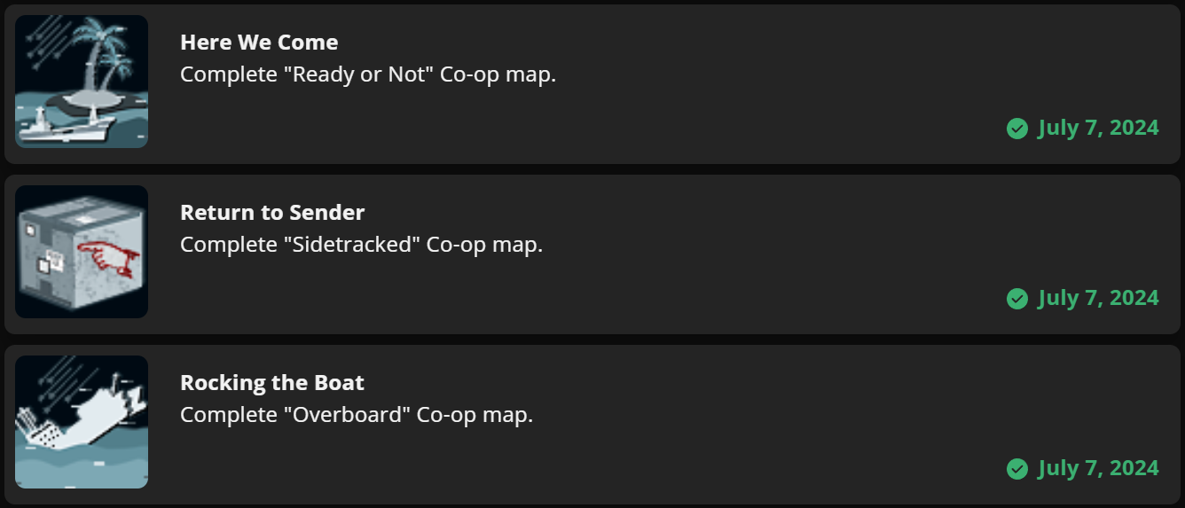The width and height of the screenshot is (1185, 508).
Task: Click the waves beneath the sinking ship
Action: [82, 470]
